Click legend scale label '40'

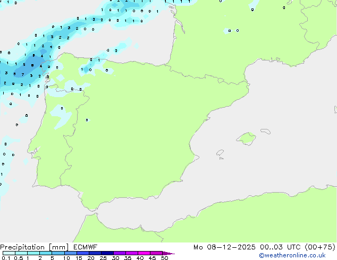140,258
